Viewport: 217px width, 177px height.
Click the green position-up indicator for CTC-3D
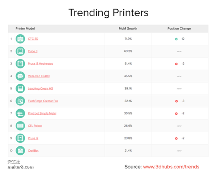(176, 39)
